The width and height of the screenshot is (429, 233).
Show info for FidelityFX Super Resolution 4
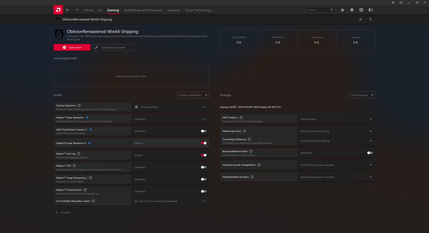89,143
